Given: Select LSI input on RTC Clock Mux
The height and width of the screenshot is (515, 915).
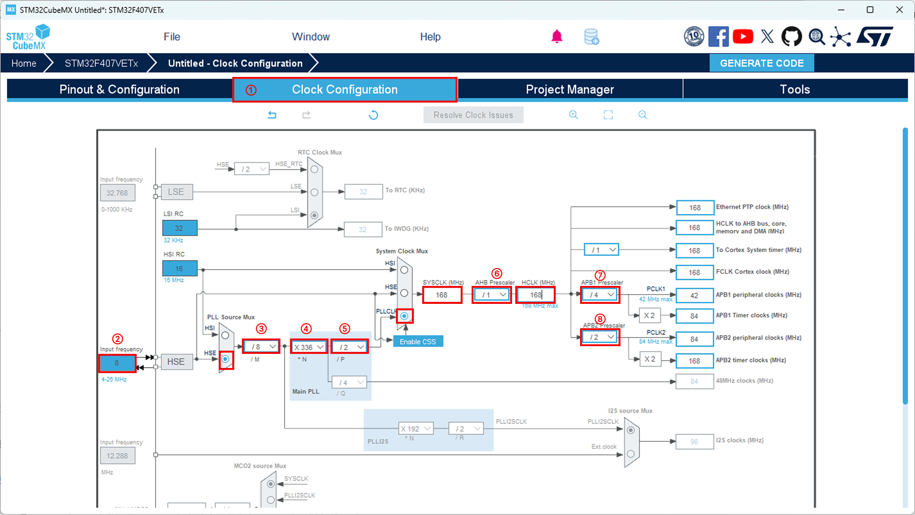Looking at the screenshot, I should 314,215.
